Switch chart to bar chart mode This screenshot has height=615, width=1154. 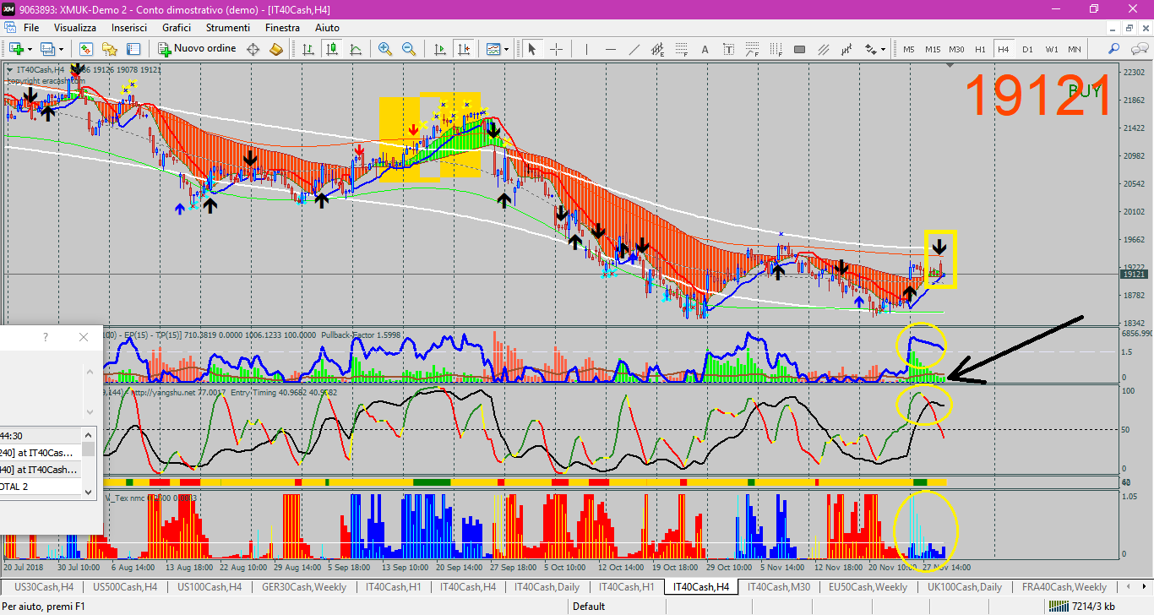tap(308, 49)
